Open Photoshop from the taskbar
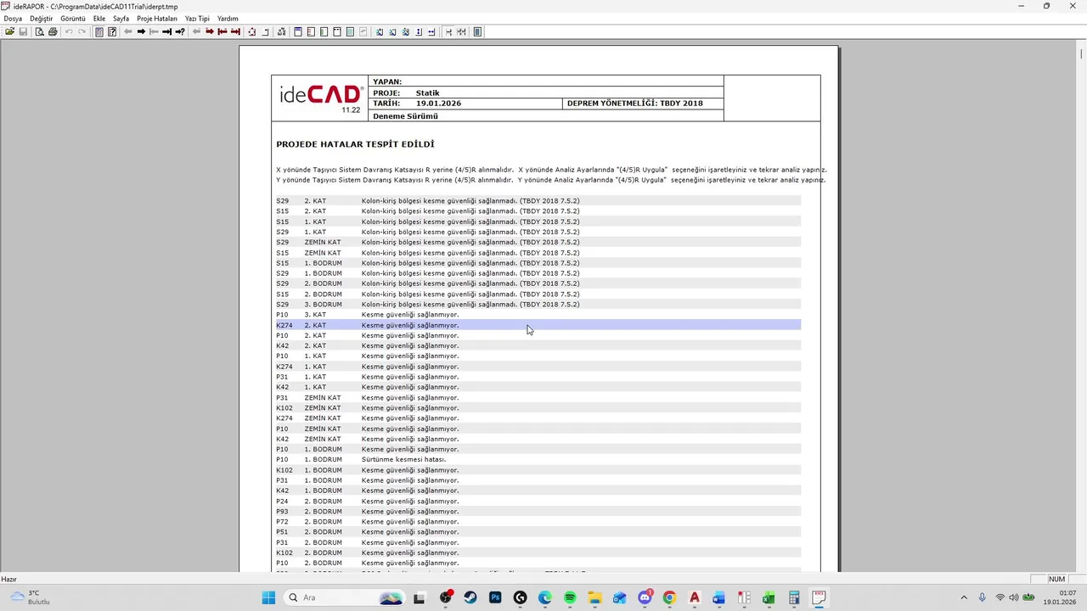The width and height of the screenshot is (1087, 611). tap(495, 597)
